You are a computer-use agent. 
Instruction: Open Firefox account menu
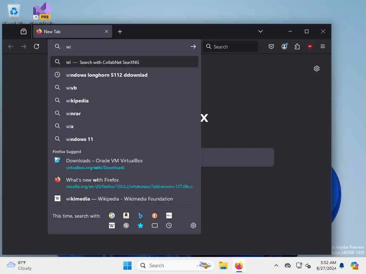point(284,46)
